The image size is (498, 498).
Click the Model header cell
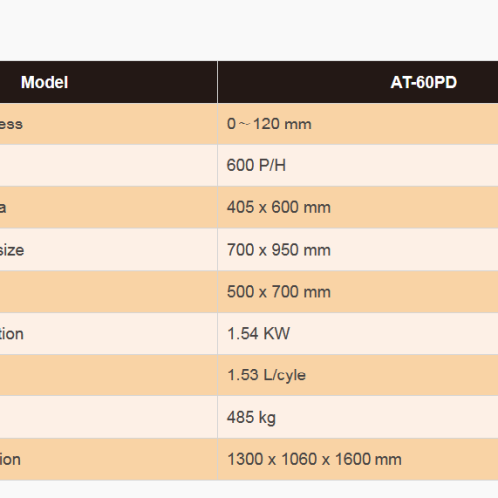[109, 82]
